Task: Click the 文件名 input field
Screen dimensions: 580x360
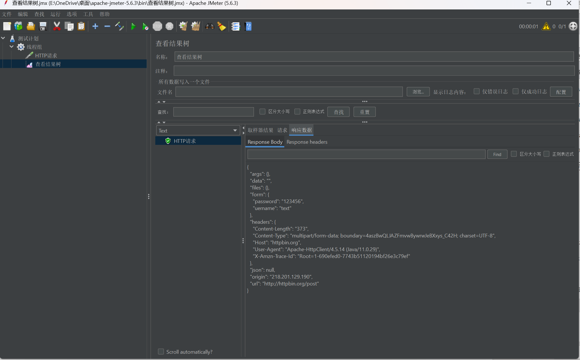Action: (x=289, y=92)
